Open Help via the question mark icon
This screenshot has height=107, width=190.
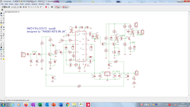[x=52, y=7]
